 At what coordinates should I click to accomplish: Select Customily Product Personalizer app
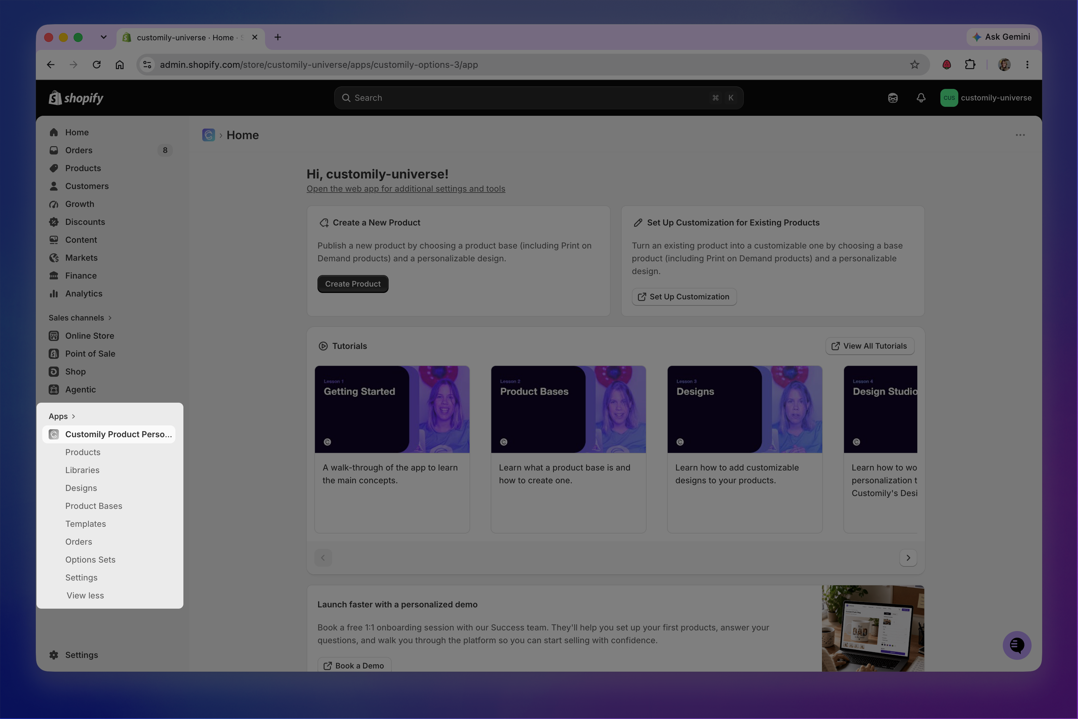tap(109, 434)
